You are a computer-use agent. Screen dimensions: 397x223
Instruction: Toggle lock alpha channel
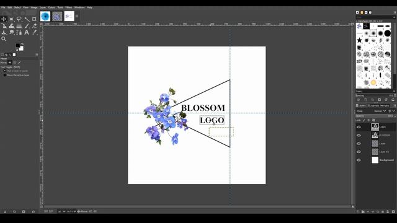[373, 120]
